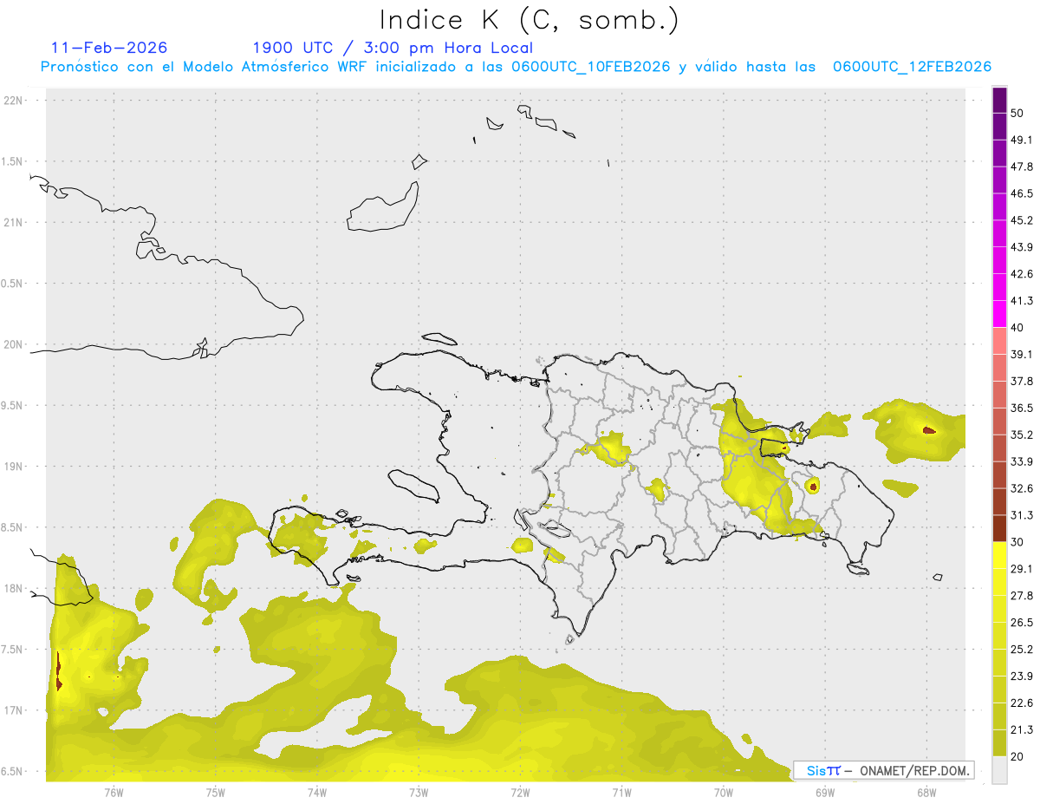Screen dimensions: 1040x804
Task: Click the '70W' longitude axis label
Action: (x=724, y=793)
